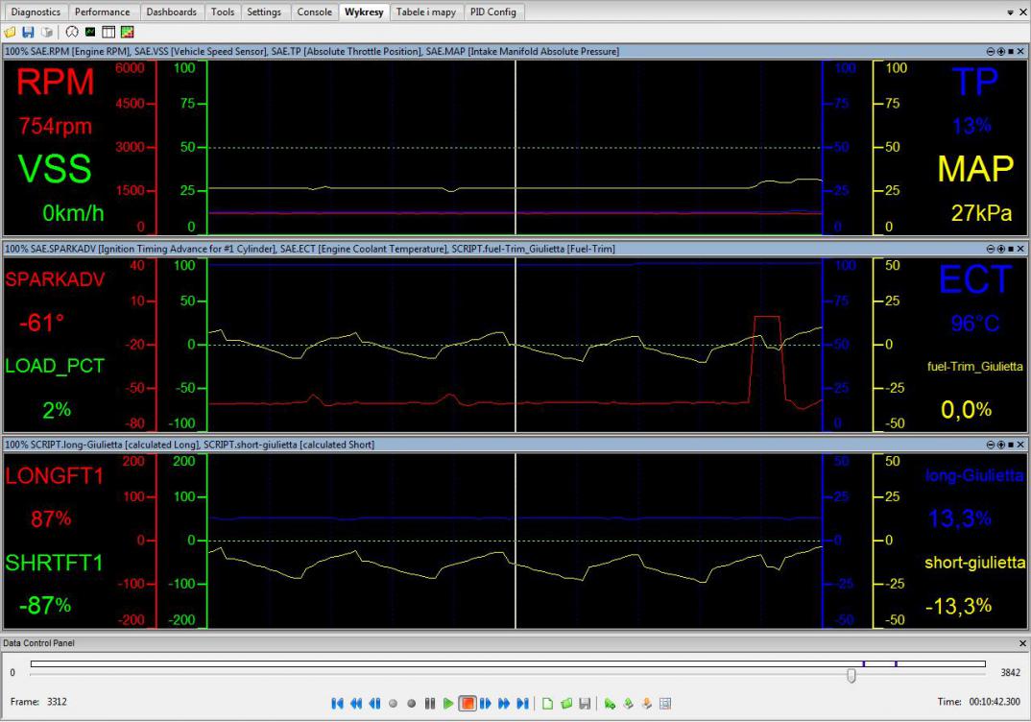1031x722 pixels.
Task: Click the gauge dial icon in top toolbar
Action: (72, 32)
